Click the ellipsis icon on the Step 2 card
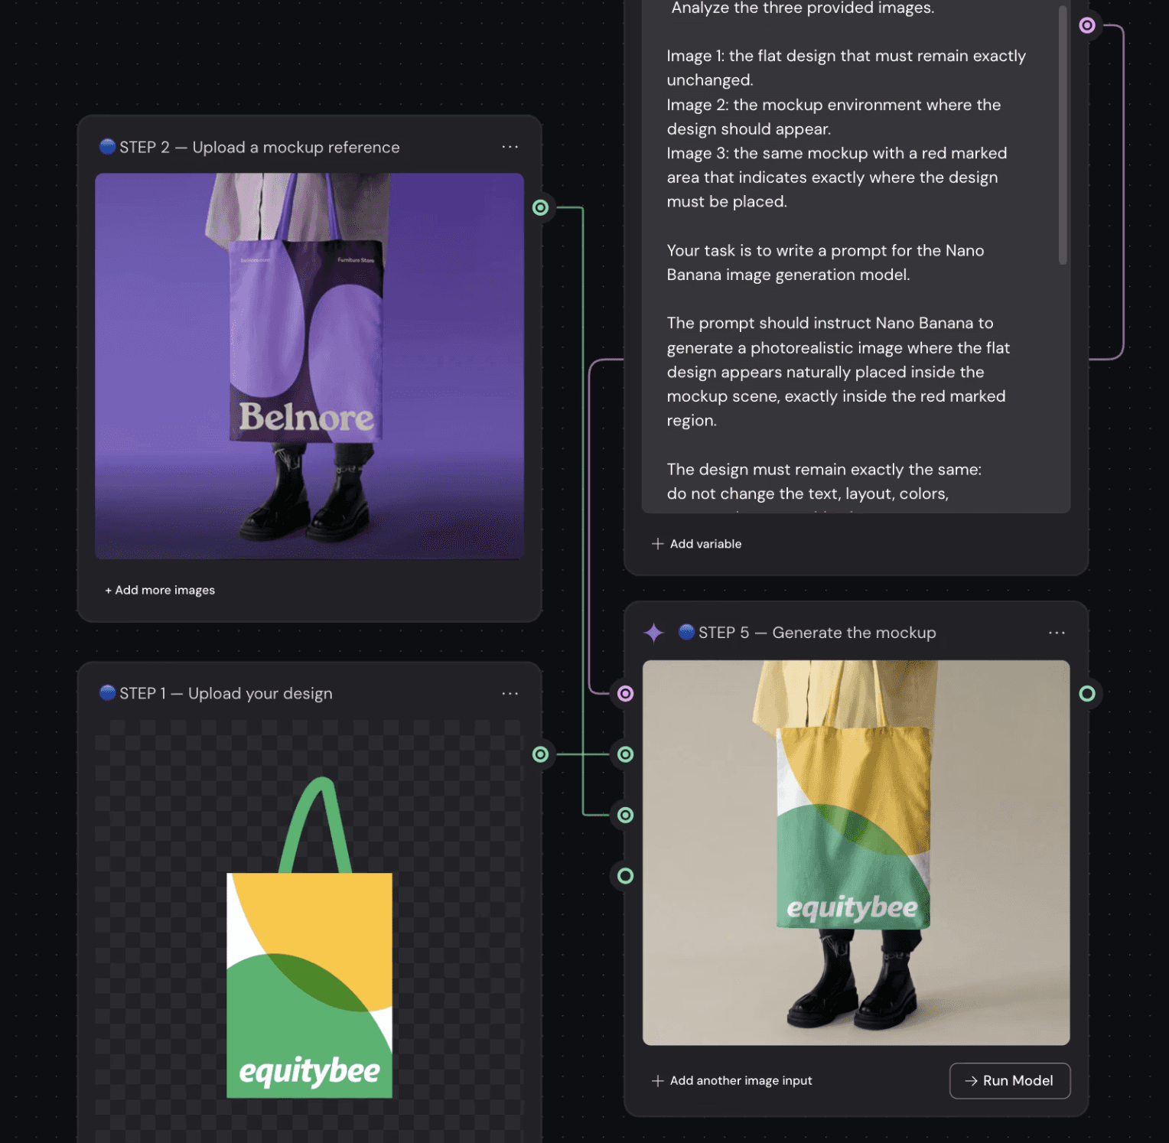 [510, 147]
